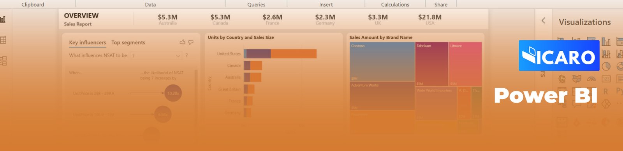Click the Great Britain bar in chart

click(x=249, y=89)
